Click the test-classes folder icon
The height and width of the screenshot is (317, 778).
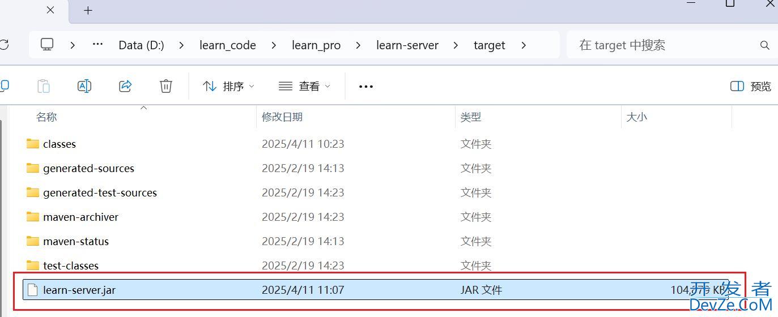coord(33,265)
